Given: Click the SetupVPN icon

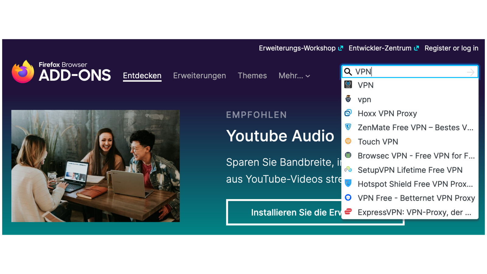Looking at the screenshot, I should click(348, 169).
